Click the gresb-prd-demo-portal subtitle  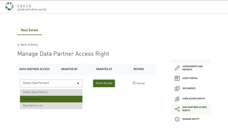pos(32,9)
